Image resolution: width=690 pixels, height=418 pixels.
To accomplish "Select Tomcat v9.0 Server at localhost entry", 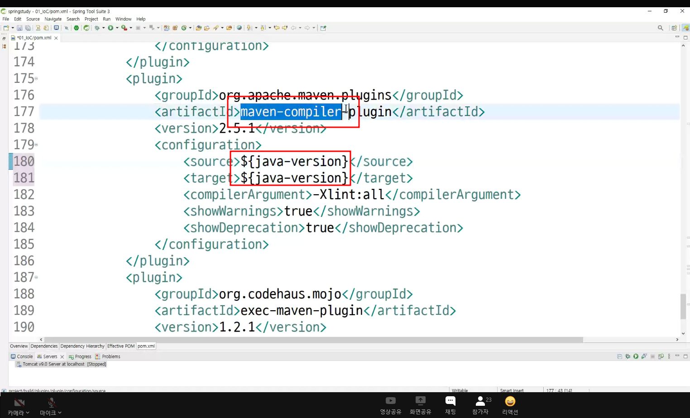I will 61,364.
